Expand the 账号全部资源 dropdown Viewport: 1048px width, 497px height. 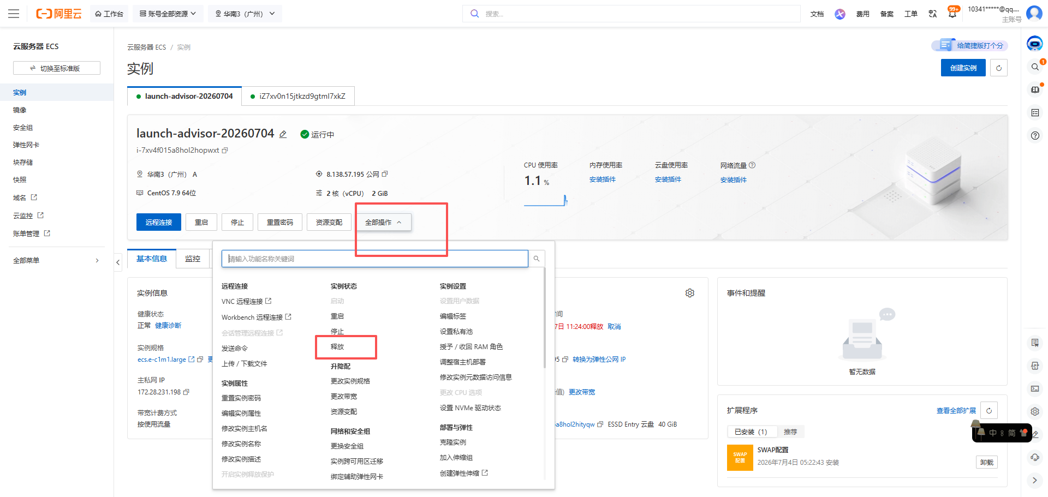pyautogui.click(x=168, y=14)
